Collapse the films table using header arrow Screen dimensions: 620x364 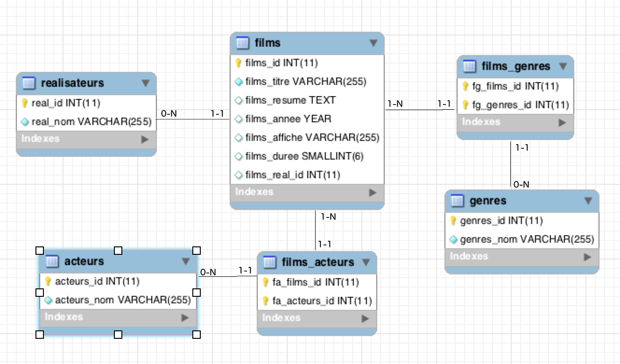(x=373, y=43)
